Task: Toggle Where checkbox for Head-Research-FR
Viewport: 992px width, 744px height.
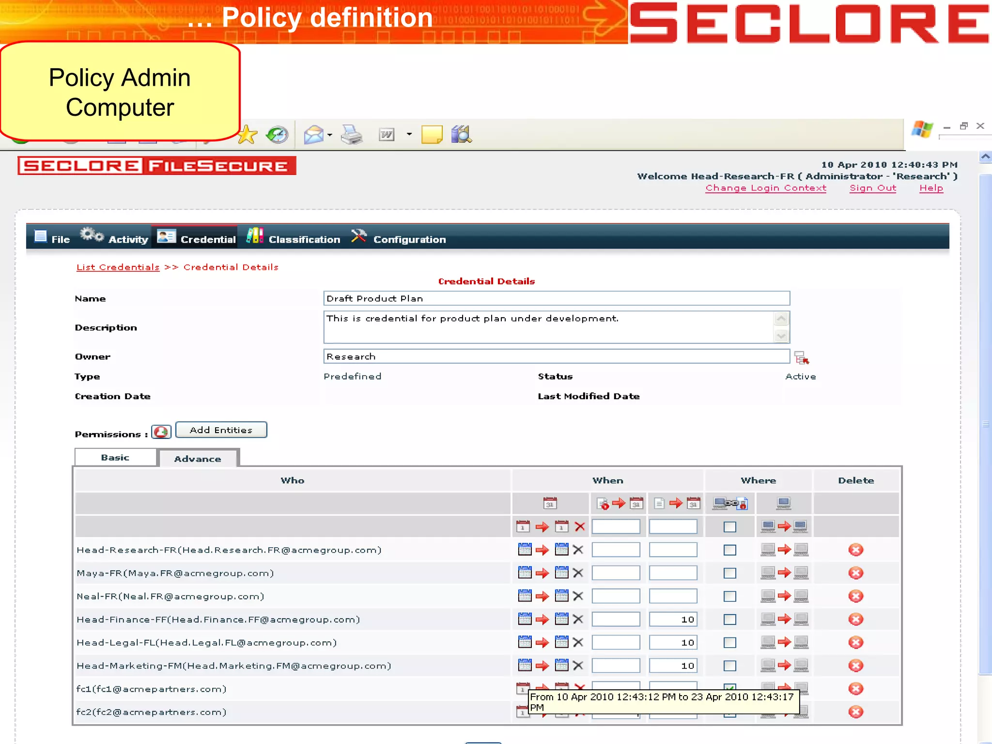Action: 730,550
